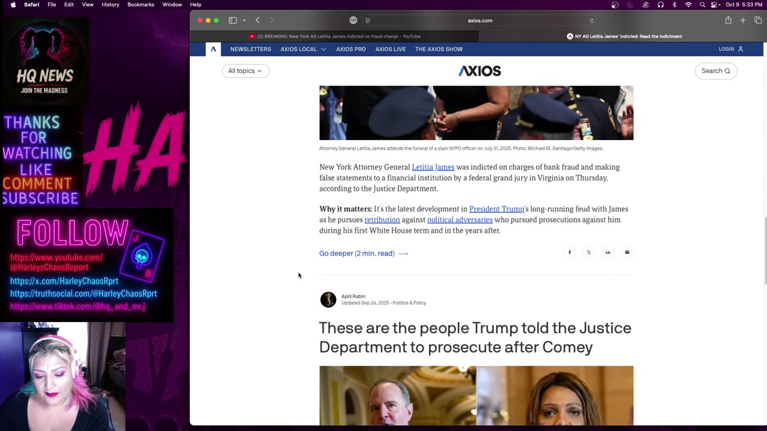Open the Edit menu
The width and height of the screenshot is (767, 431).
pos(69,5)
